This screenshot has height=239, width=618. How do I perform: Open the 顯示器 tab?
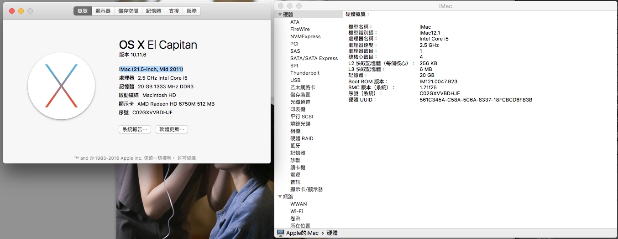click(x=103, y=11)
